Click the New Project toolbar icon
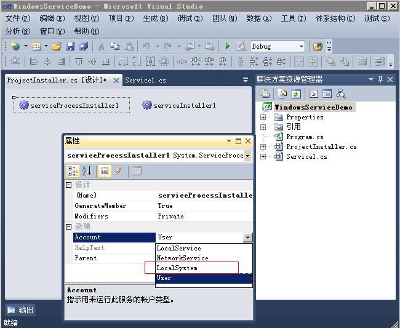 pos(15,46)
